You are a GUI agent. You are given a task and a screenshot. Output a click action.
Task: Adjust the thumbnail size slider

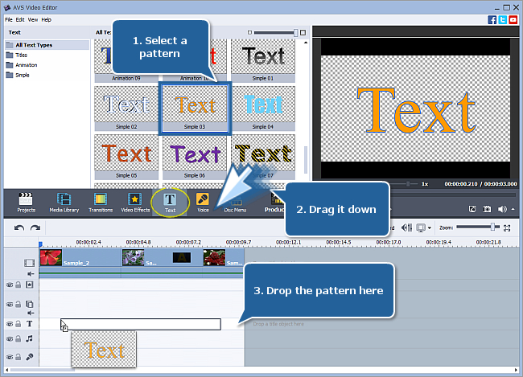[295, 32]
